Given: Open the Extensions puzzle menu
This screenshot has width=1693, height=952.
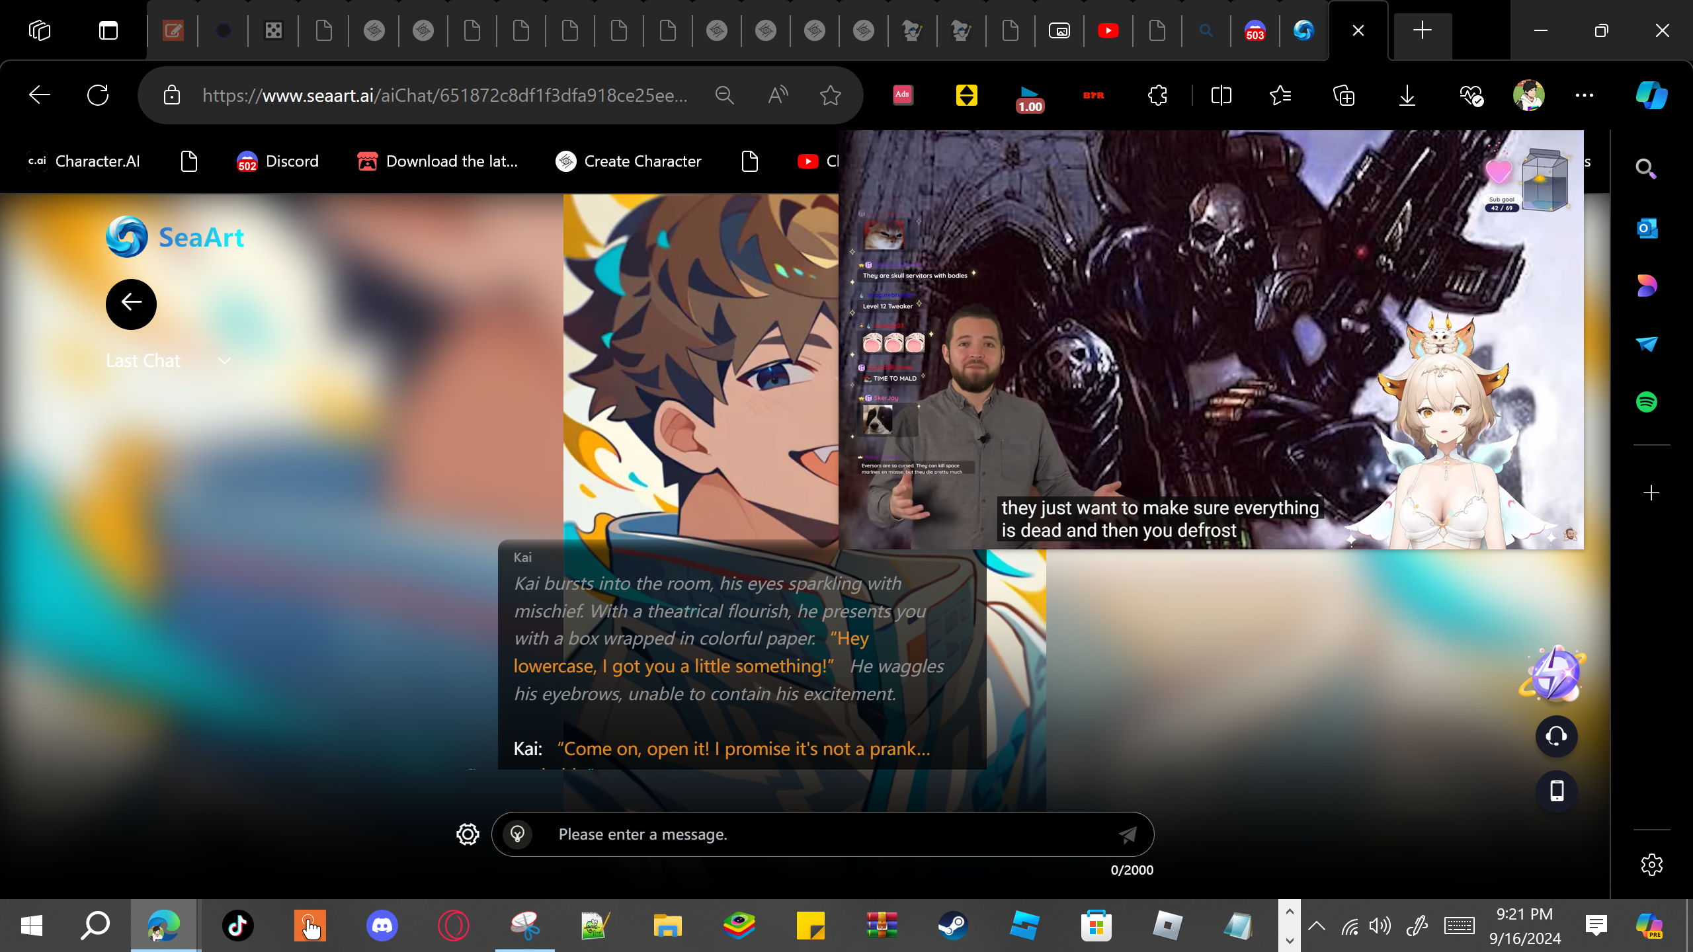Looking at the screenshot, I should coord(1157,95).
